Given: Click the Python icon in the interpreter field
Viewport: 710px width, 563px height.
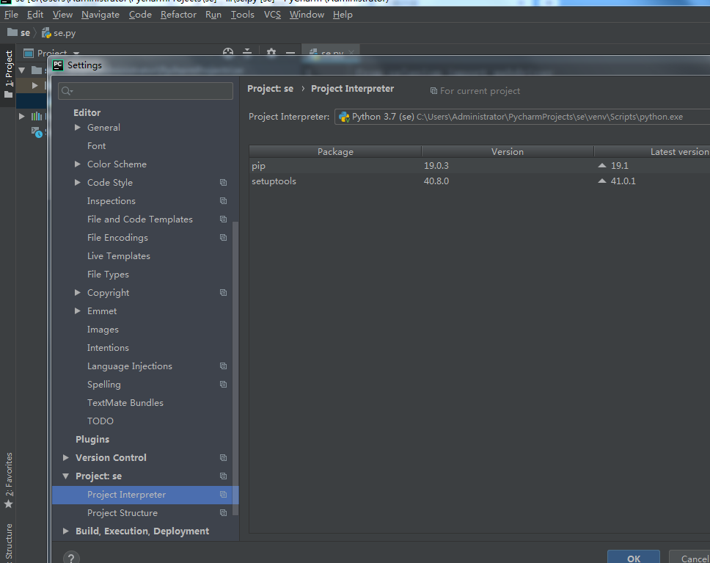Looking at the screenshot, I should [344, 117].
